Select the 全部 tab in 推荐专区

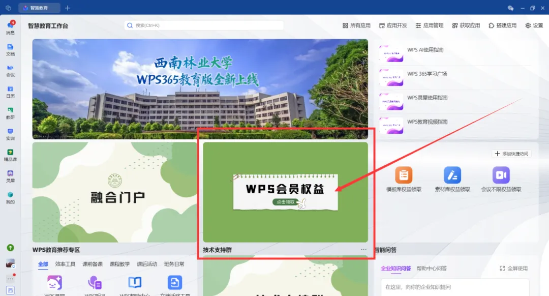43,264
